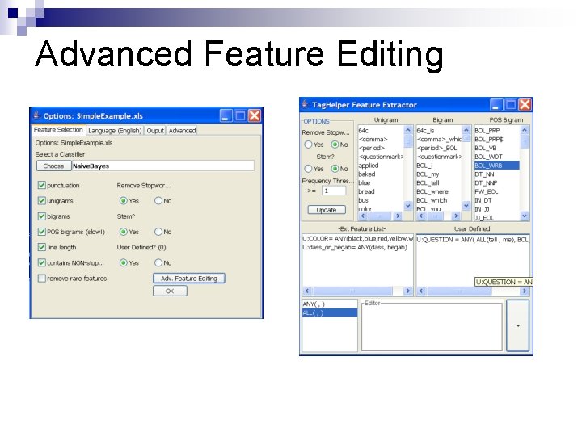This screenshot has width=582, height=436.
Task: Close the TagHelper Feature Extractor window
Action: coord(525,105)
